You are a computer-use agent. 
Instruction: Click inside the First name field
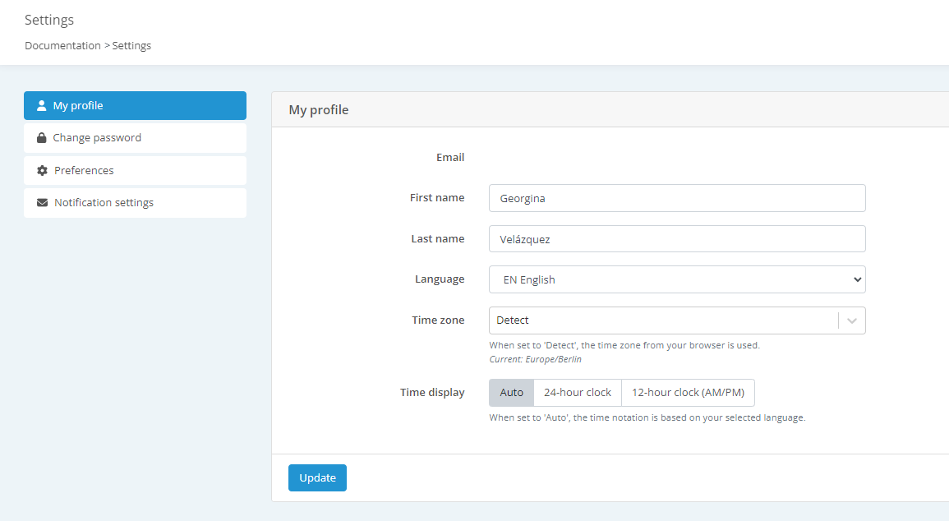pyautogui.click(x=676, y=197)
